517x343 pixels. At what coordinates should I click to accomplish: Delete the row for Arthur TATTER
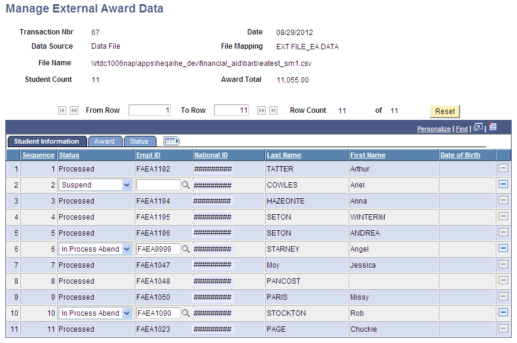503,169
